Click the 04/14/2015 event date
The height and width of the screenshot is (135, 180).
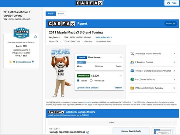click(55, 129)
